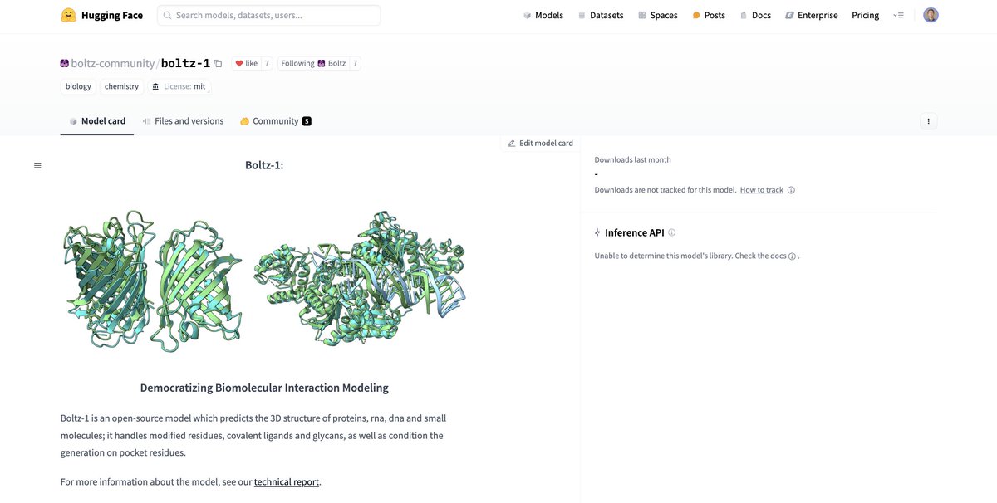This screenshot has height=503, width=997.
Task: Click the Democratizing Biomolecular Interaction Modeling heading
Action: coord(264,388)
